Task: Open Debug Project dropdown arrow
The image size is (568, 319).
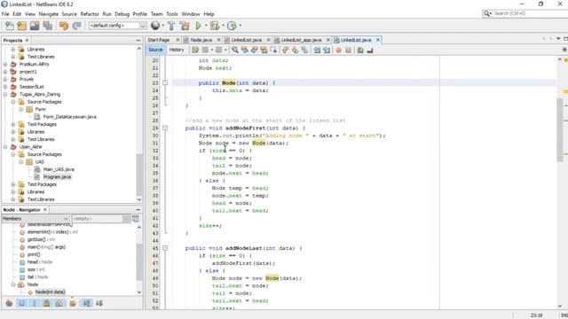Action: click(223, 26)
